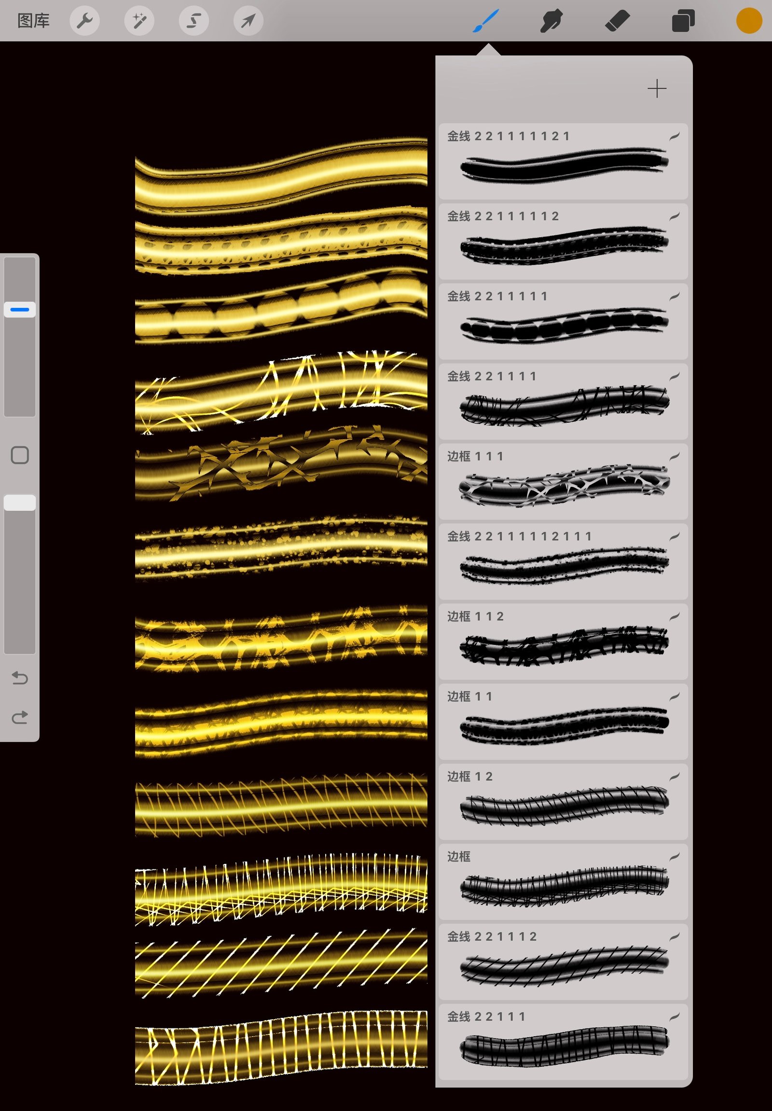The image size is (772, 1111).
Task: Select the 金线 2 2 1 1 1 1 1 2 1 brush
Action: point(563,162)
